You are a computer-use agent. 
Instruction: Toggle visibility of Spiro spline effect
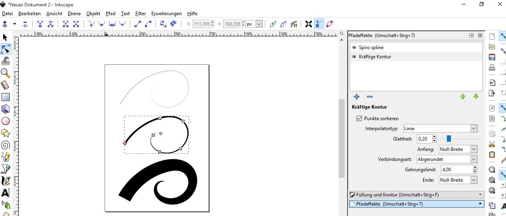click(354, 48)
